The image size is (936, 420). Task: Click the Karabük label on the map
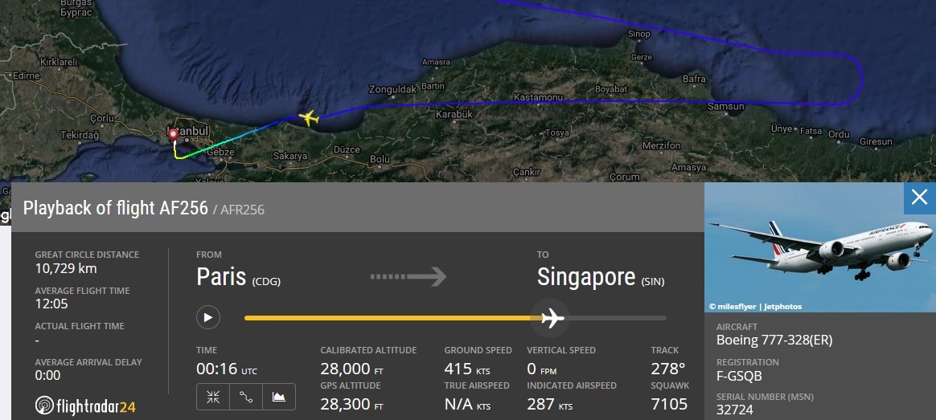click(x=454, y=114)
